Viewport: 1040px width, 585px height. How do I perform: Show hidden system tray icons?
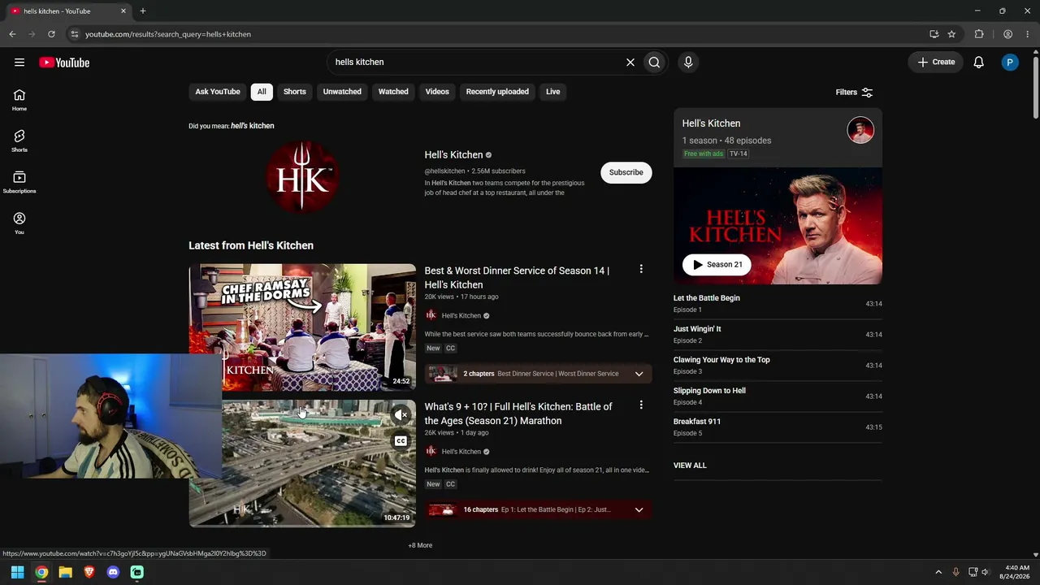938,572
